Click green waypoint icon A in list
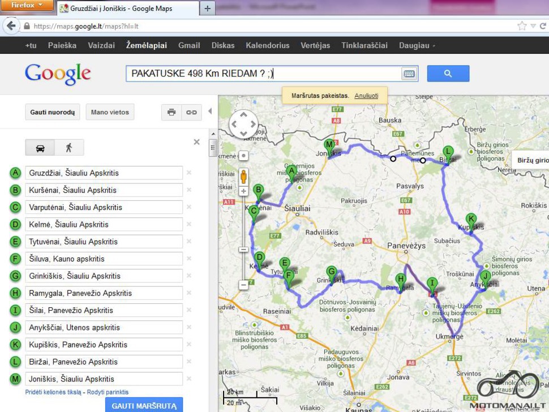This screenshot has width=549, height=412. 15,173
